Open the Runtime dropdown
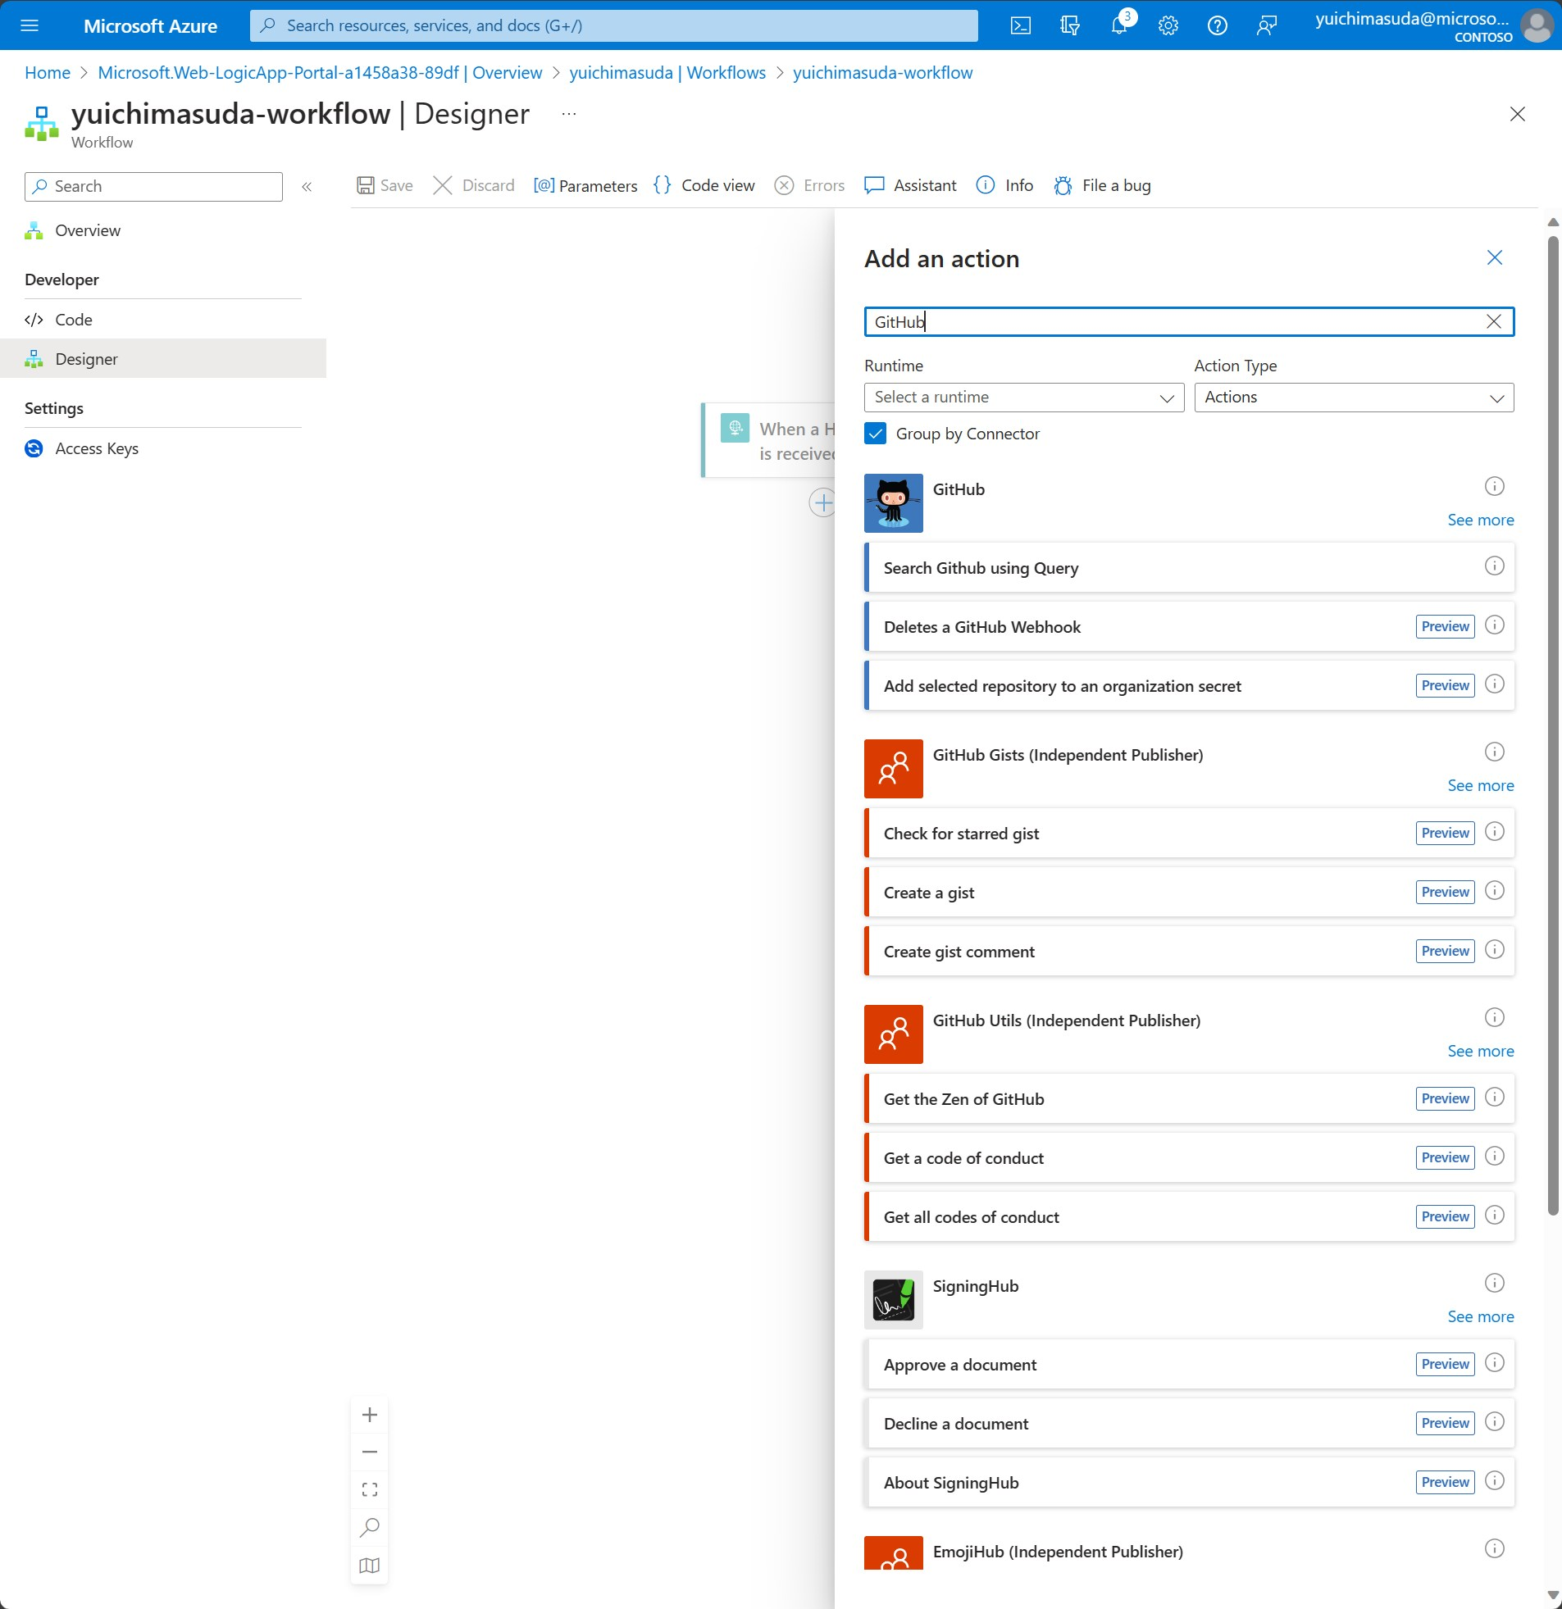Screen dimensions: 1562x1609 (x=1023, y=398)
